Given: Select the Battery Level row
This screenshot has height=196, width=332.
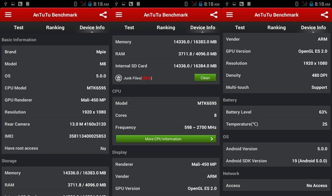Looking at the screenshot, I should click(277, 112).
